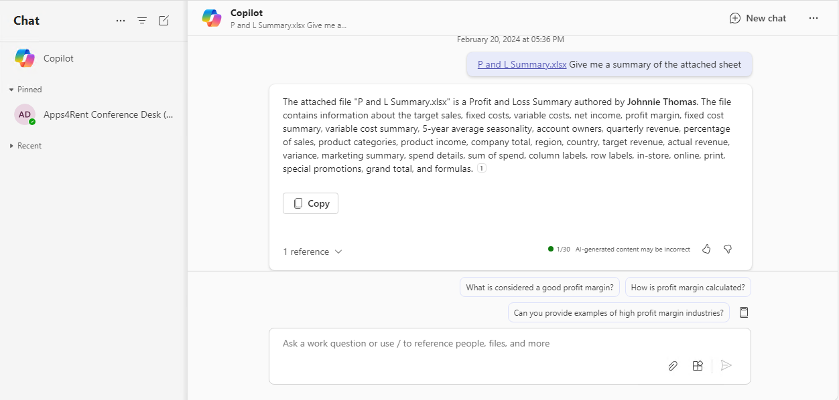The image size is (839, 400).
Task: Choose 'How is profit margin calculated?' suggestion
Action: [x=688, y=288]
